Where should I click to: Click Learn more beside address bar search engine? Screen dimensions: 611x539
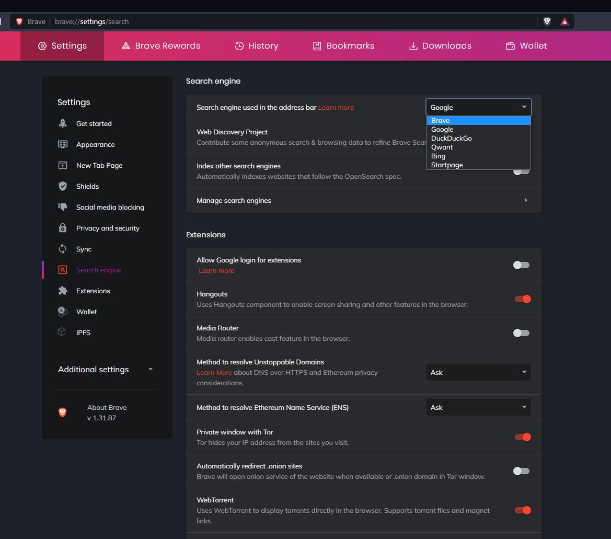coord(336,108)
